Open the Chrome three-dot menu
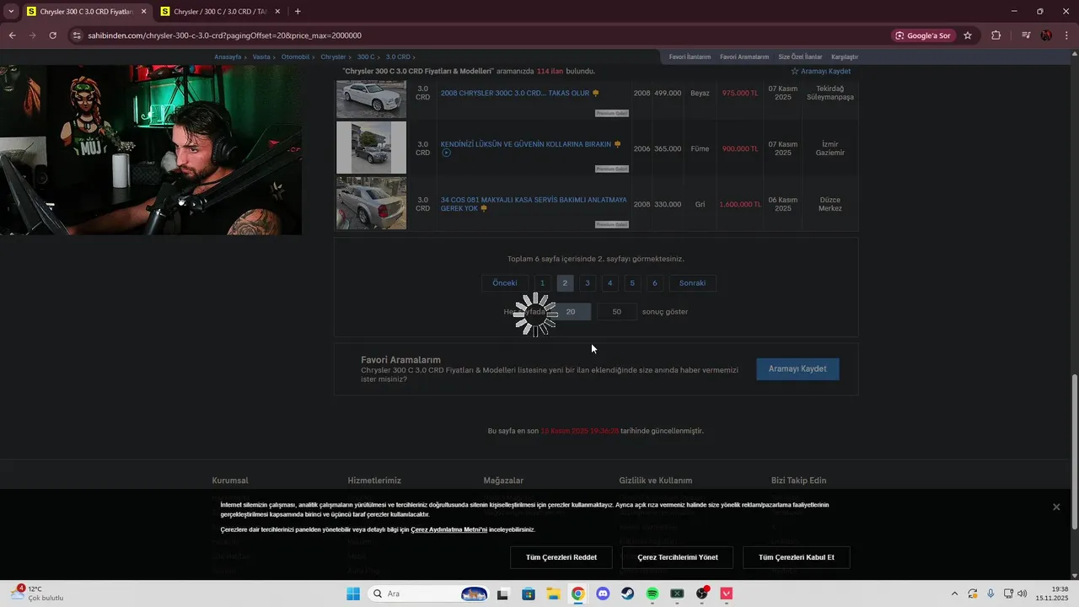Screen dimensions: 1079x607 click(1066, 35)
